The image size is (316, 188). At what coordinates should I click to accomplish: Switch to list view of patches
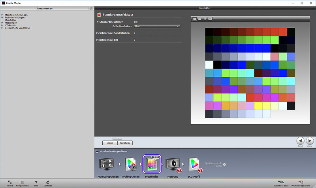(199, 19)
